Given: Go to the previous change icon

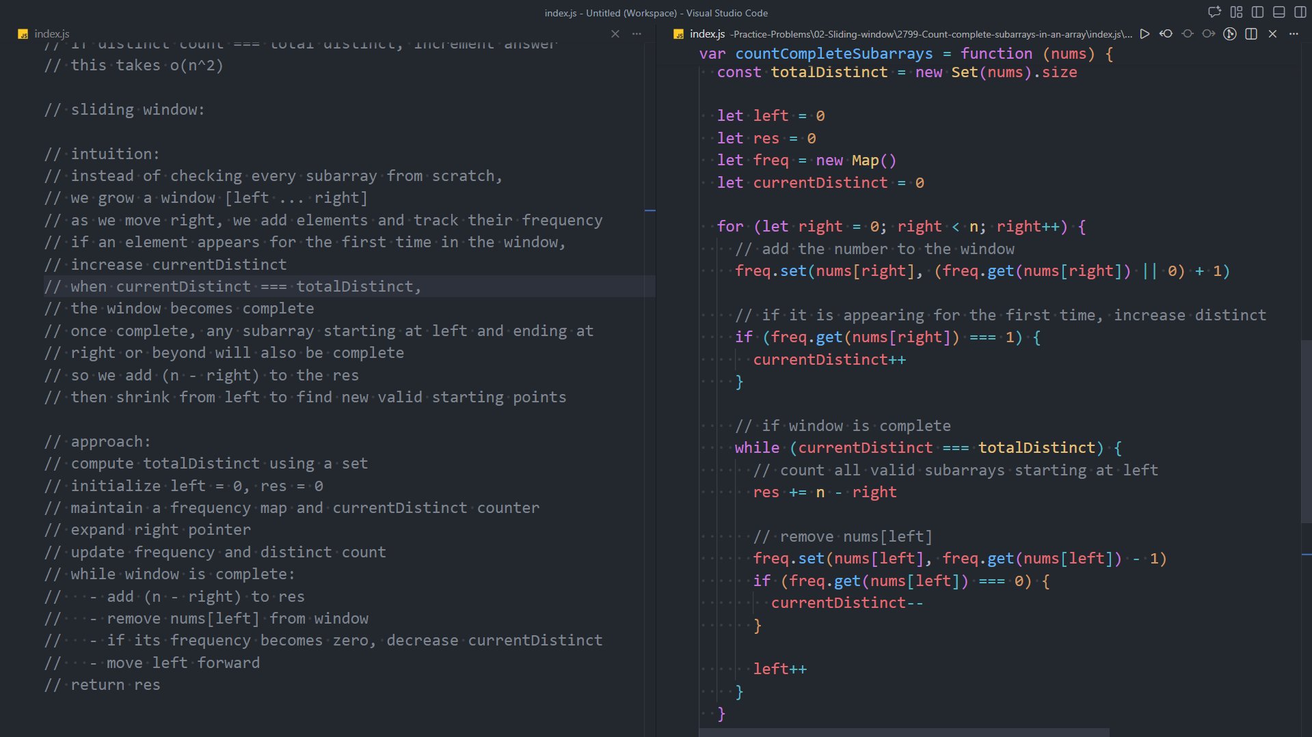Looking at the screenshot, I should click(1188, 33).
